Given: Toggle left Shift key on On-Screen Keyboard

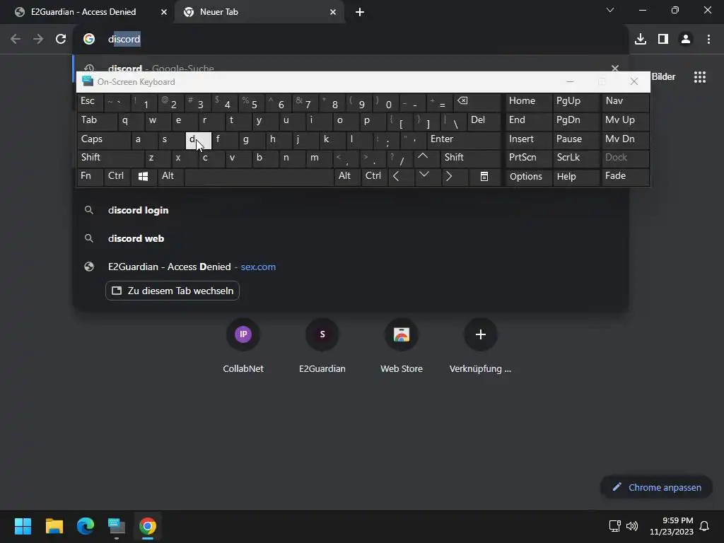Looking at the screenshot, I should pyautogui.click(x=110, y=158).
